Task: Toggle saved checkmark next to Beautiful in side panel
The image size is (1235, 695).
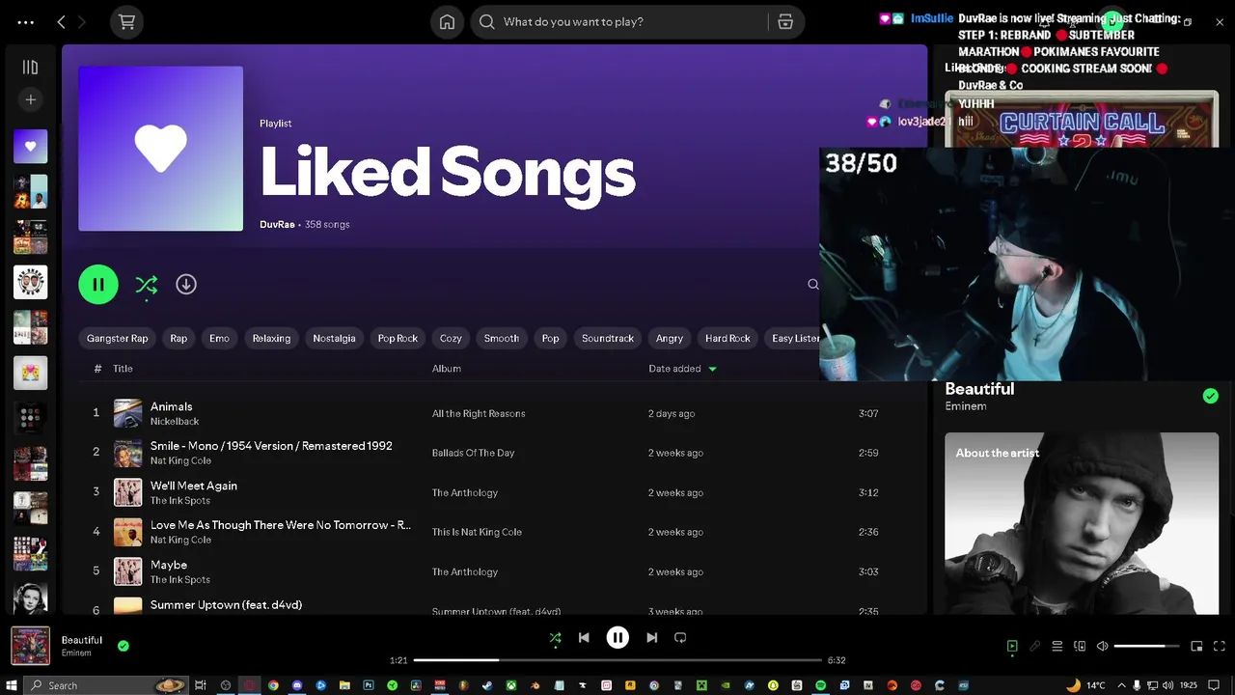Action: [x=1210, y=396]
